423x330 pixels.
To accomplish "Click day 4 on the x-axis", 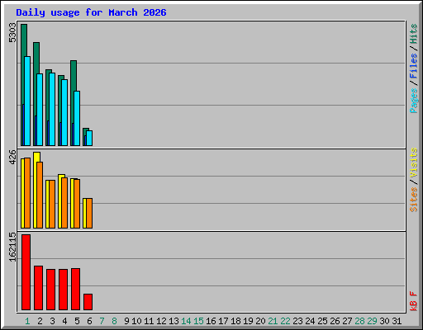I will [x=64, y=321].
